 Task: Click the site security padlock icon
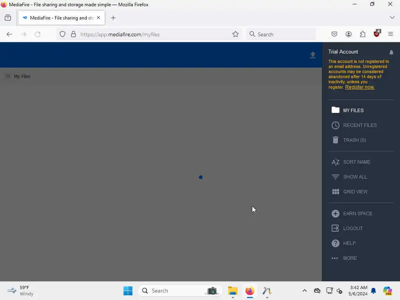[x=73, y=34]
